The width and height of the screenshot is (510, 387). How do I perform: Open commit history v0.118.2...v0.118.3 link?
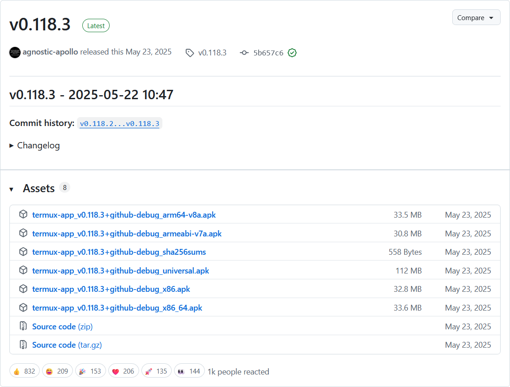coord(119,123)
